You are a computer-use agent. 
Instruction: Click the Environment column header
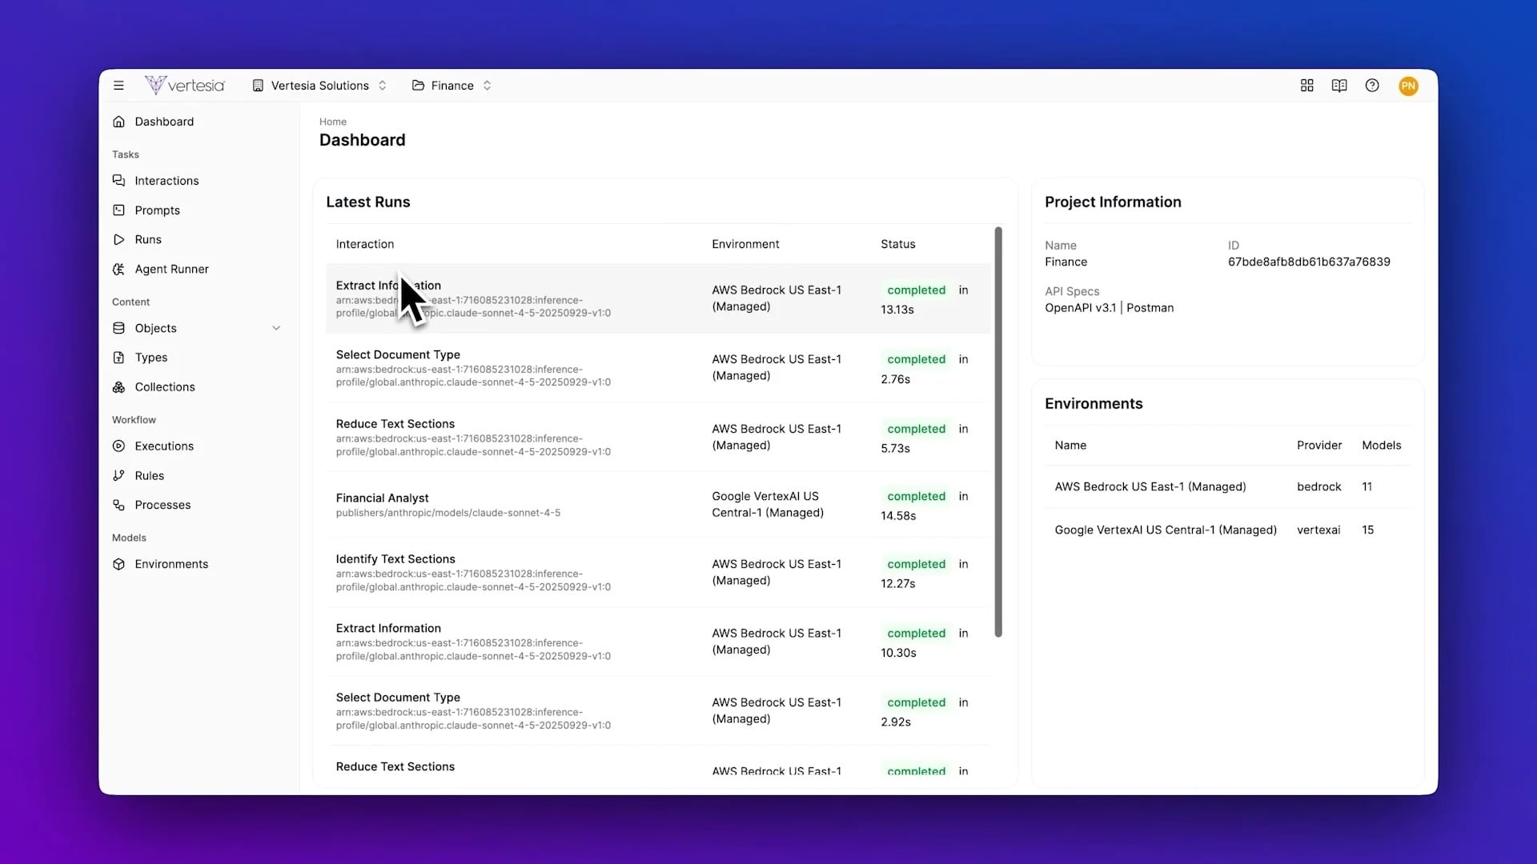click(745, 244)
